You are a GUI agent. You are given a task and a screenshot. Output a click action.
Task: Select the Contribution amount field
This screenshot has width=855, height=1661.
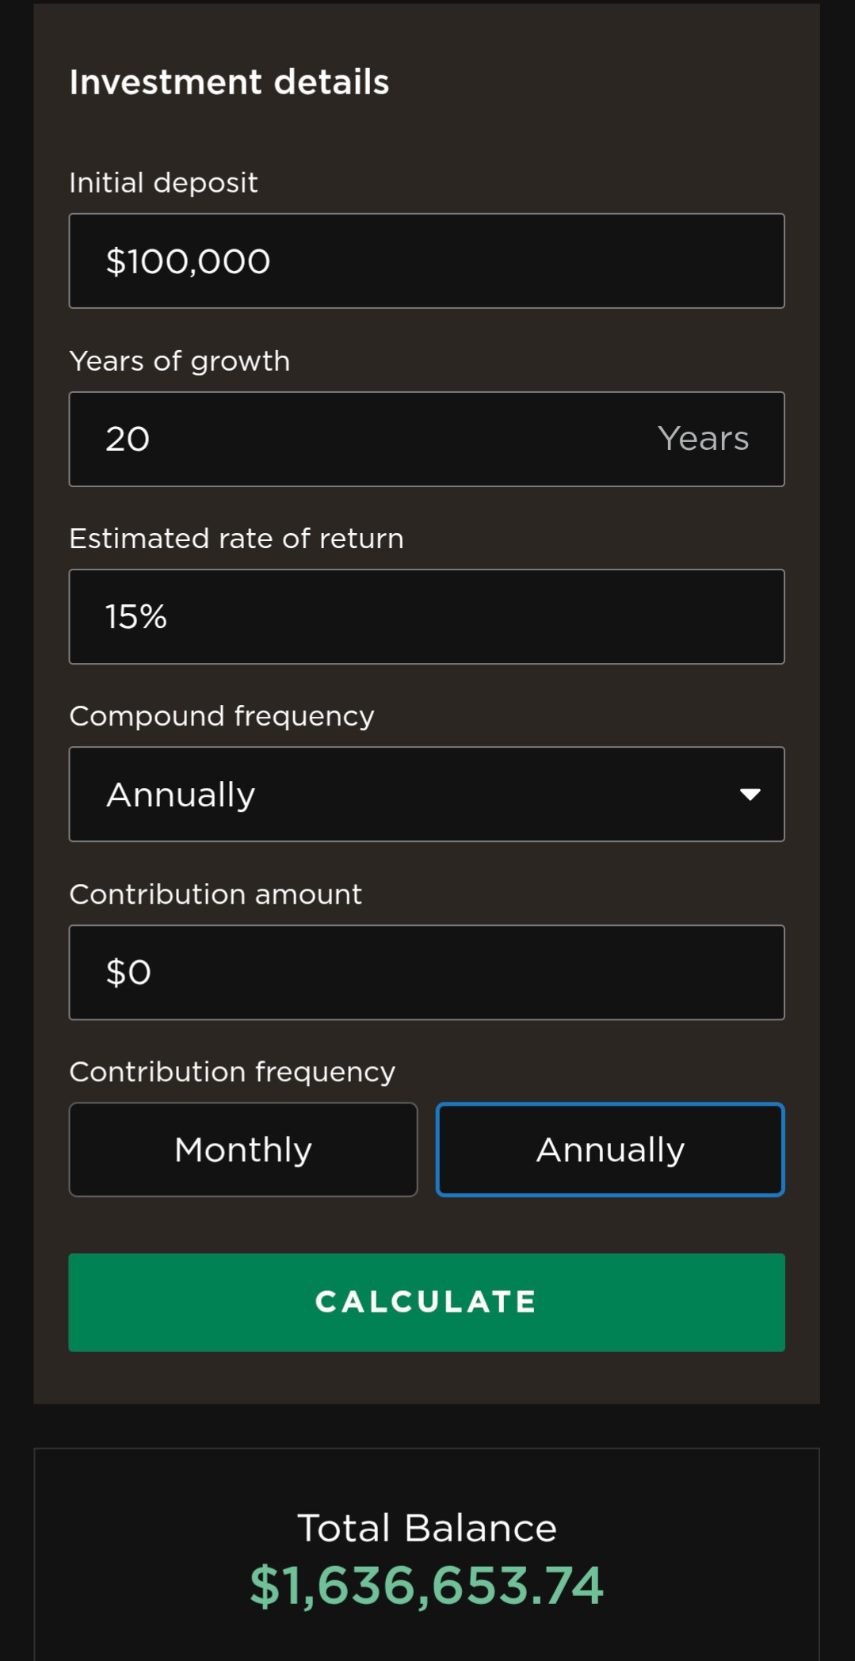426,972
